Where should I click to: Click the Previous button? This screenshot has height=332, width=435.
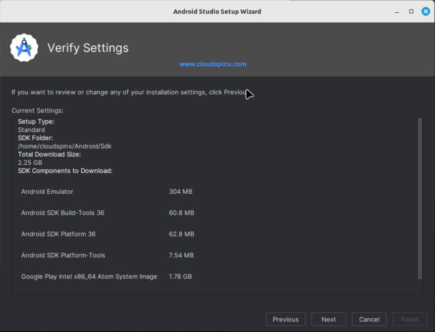[285, 319]
